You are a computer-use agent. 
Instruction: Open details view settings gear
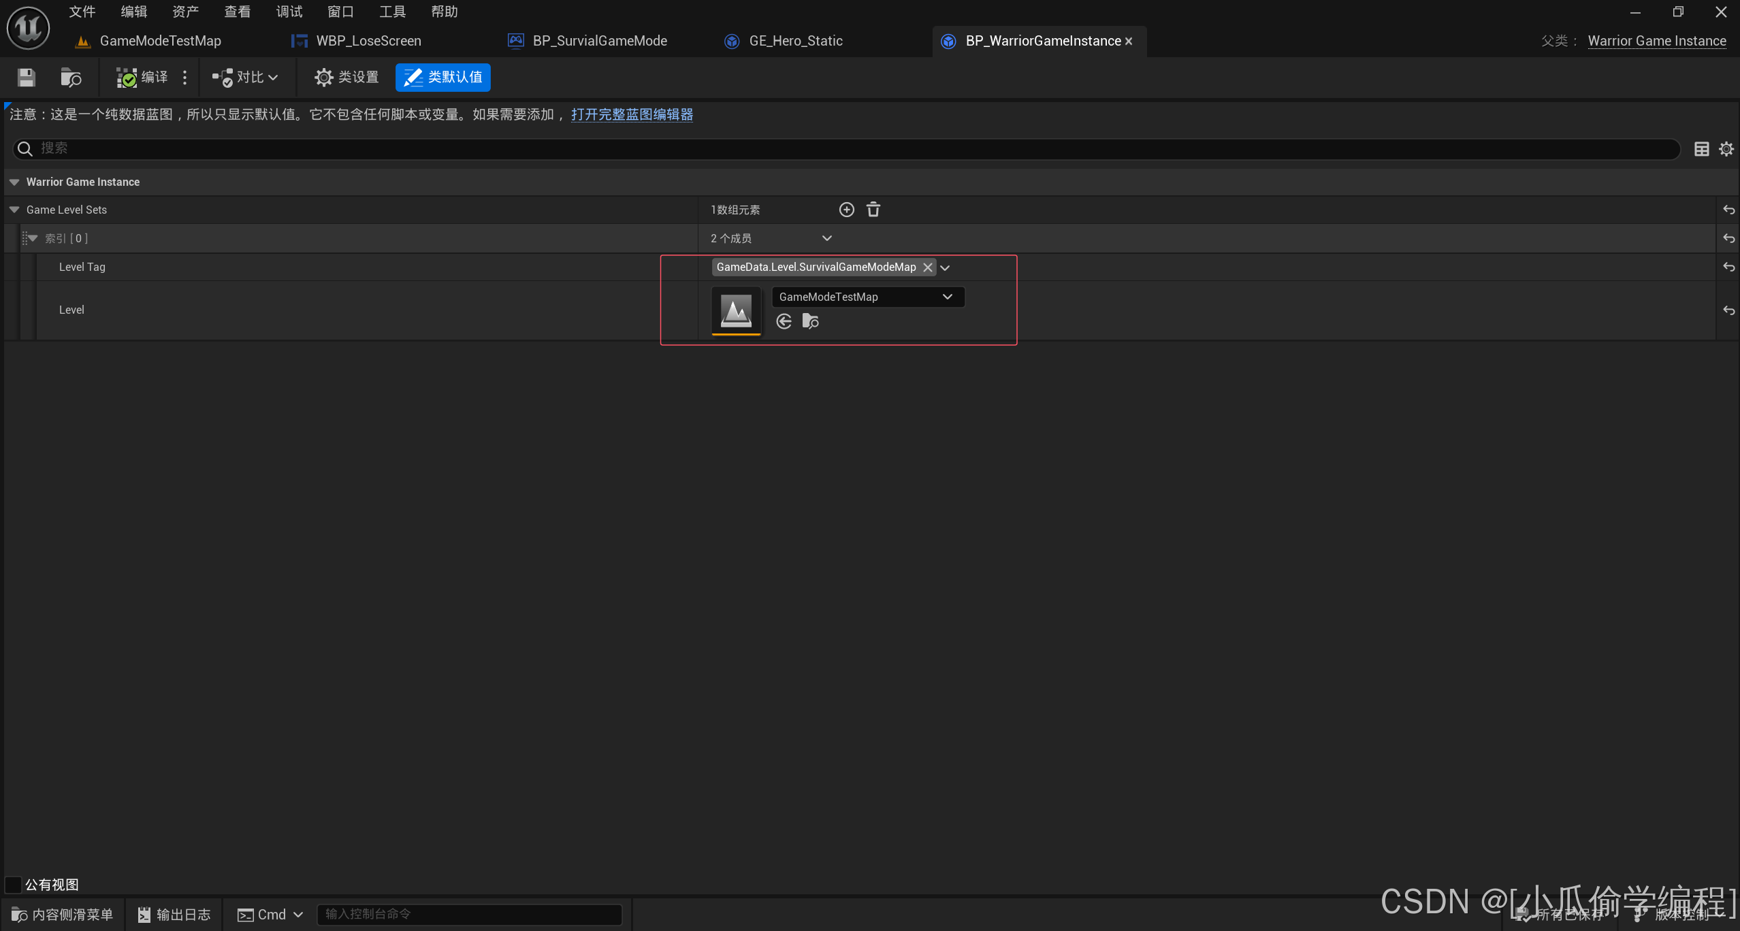click(1726, 149)
